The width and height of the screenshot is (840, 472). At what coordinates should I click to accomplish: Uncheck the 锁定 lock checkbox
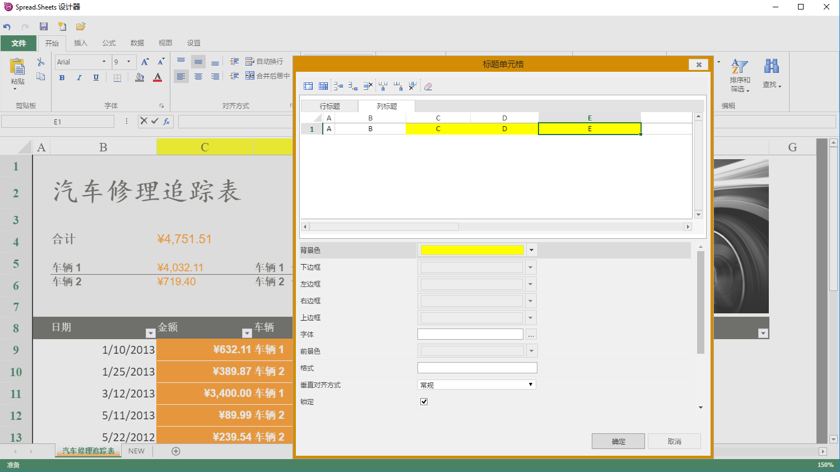click(x=424, y=401)
